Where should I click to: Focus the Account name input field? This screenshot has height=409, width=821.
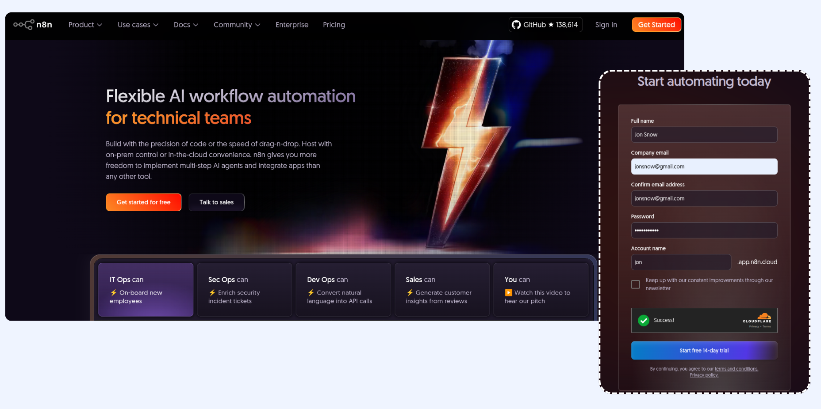[681, 262]
